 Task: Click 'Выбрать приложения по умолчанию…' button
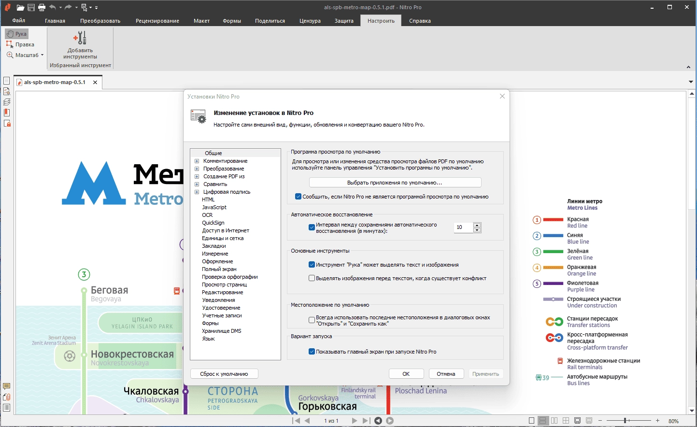tap(395, 183)
